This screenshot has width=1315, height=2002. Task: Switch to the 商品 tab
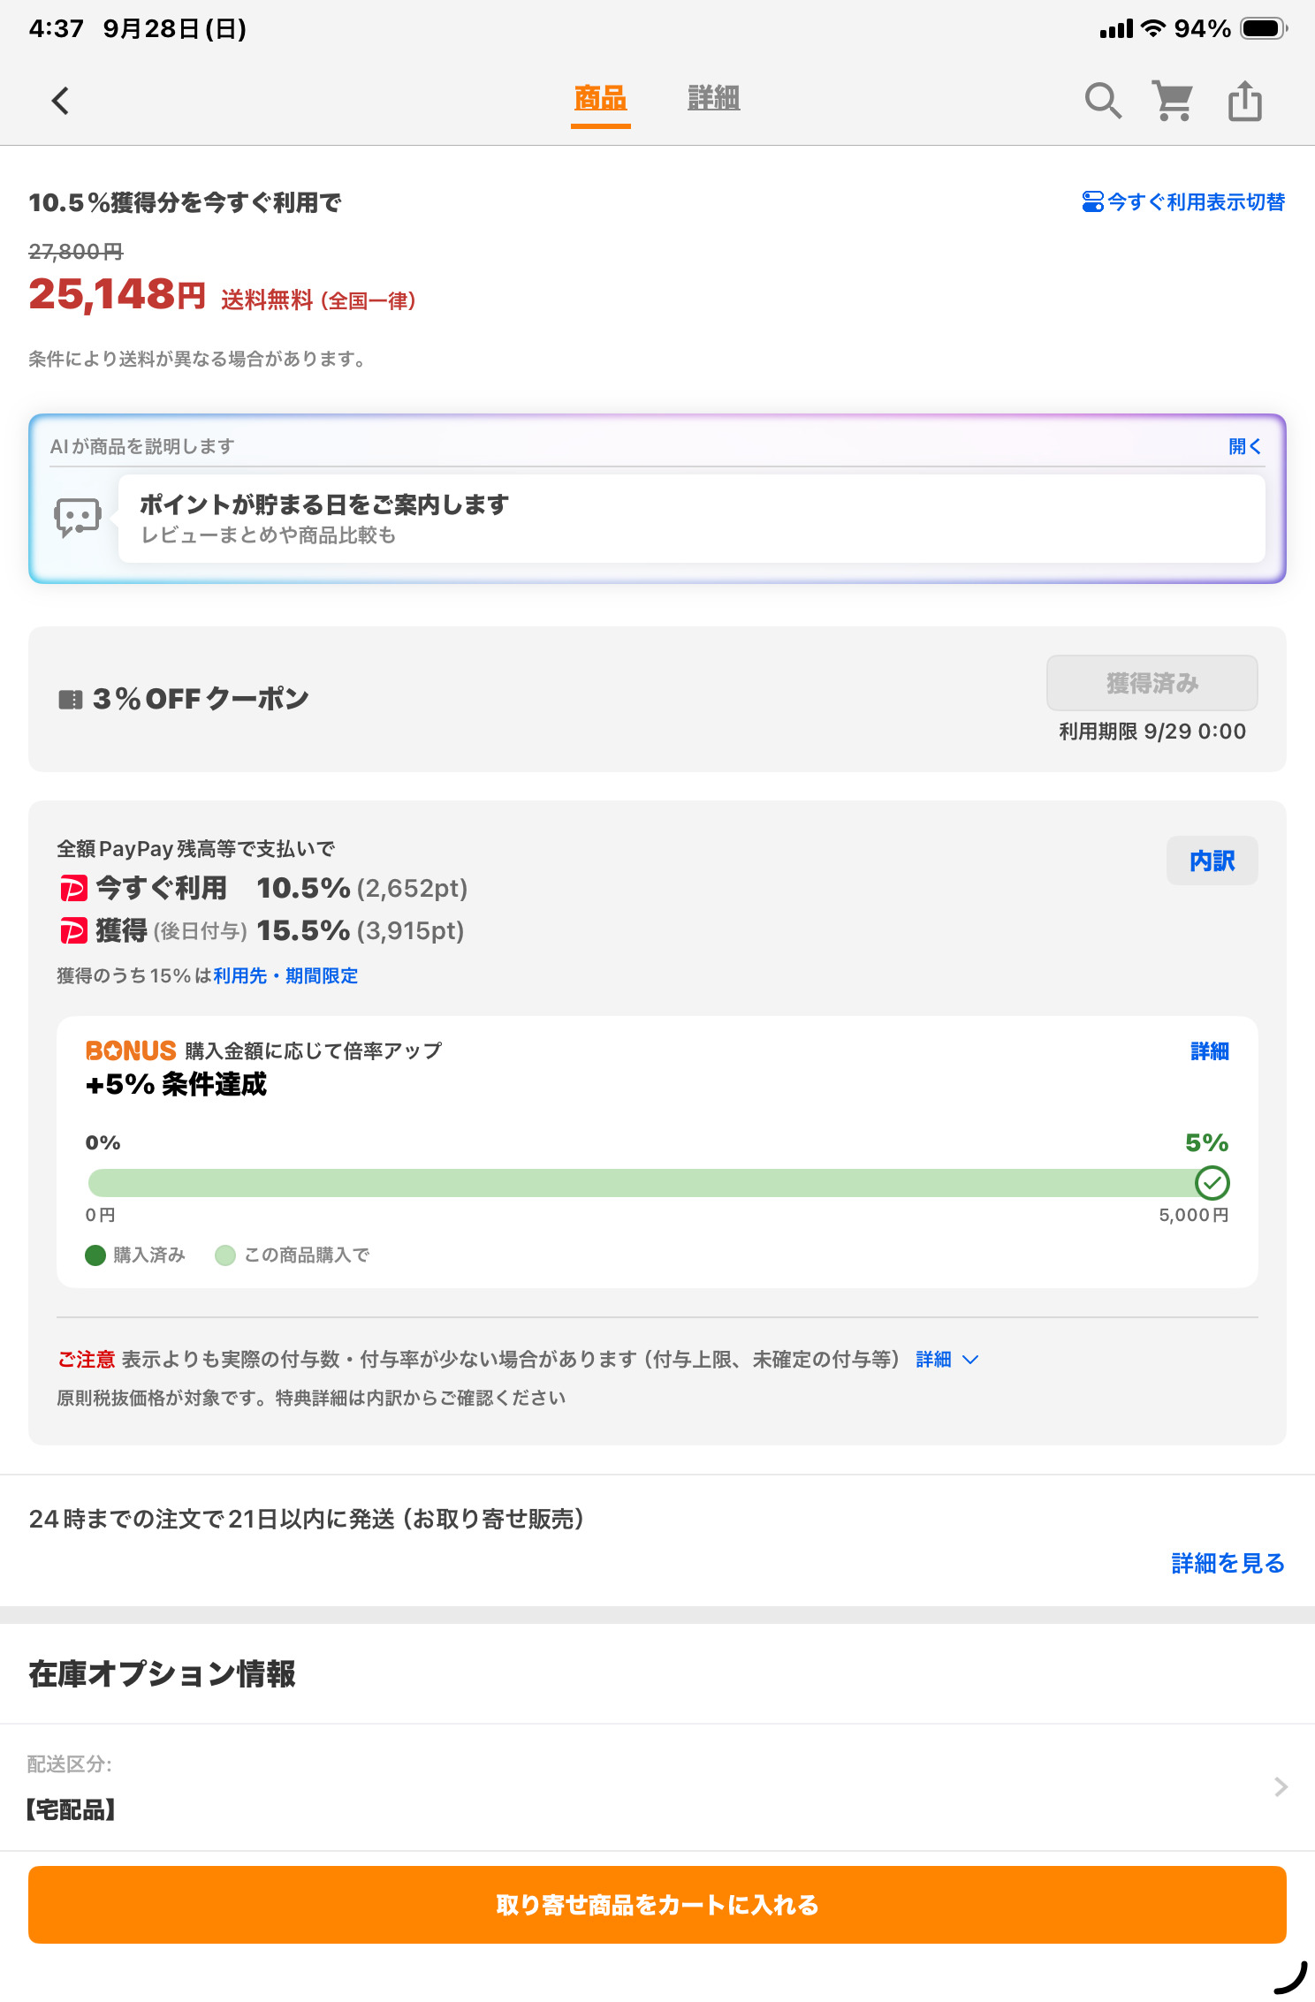point(600,99)
